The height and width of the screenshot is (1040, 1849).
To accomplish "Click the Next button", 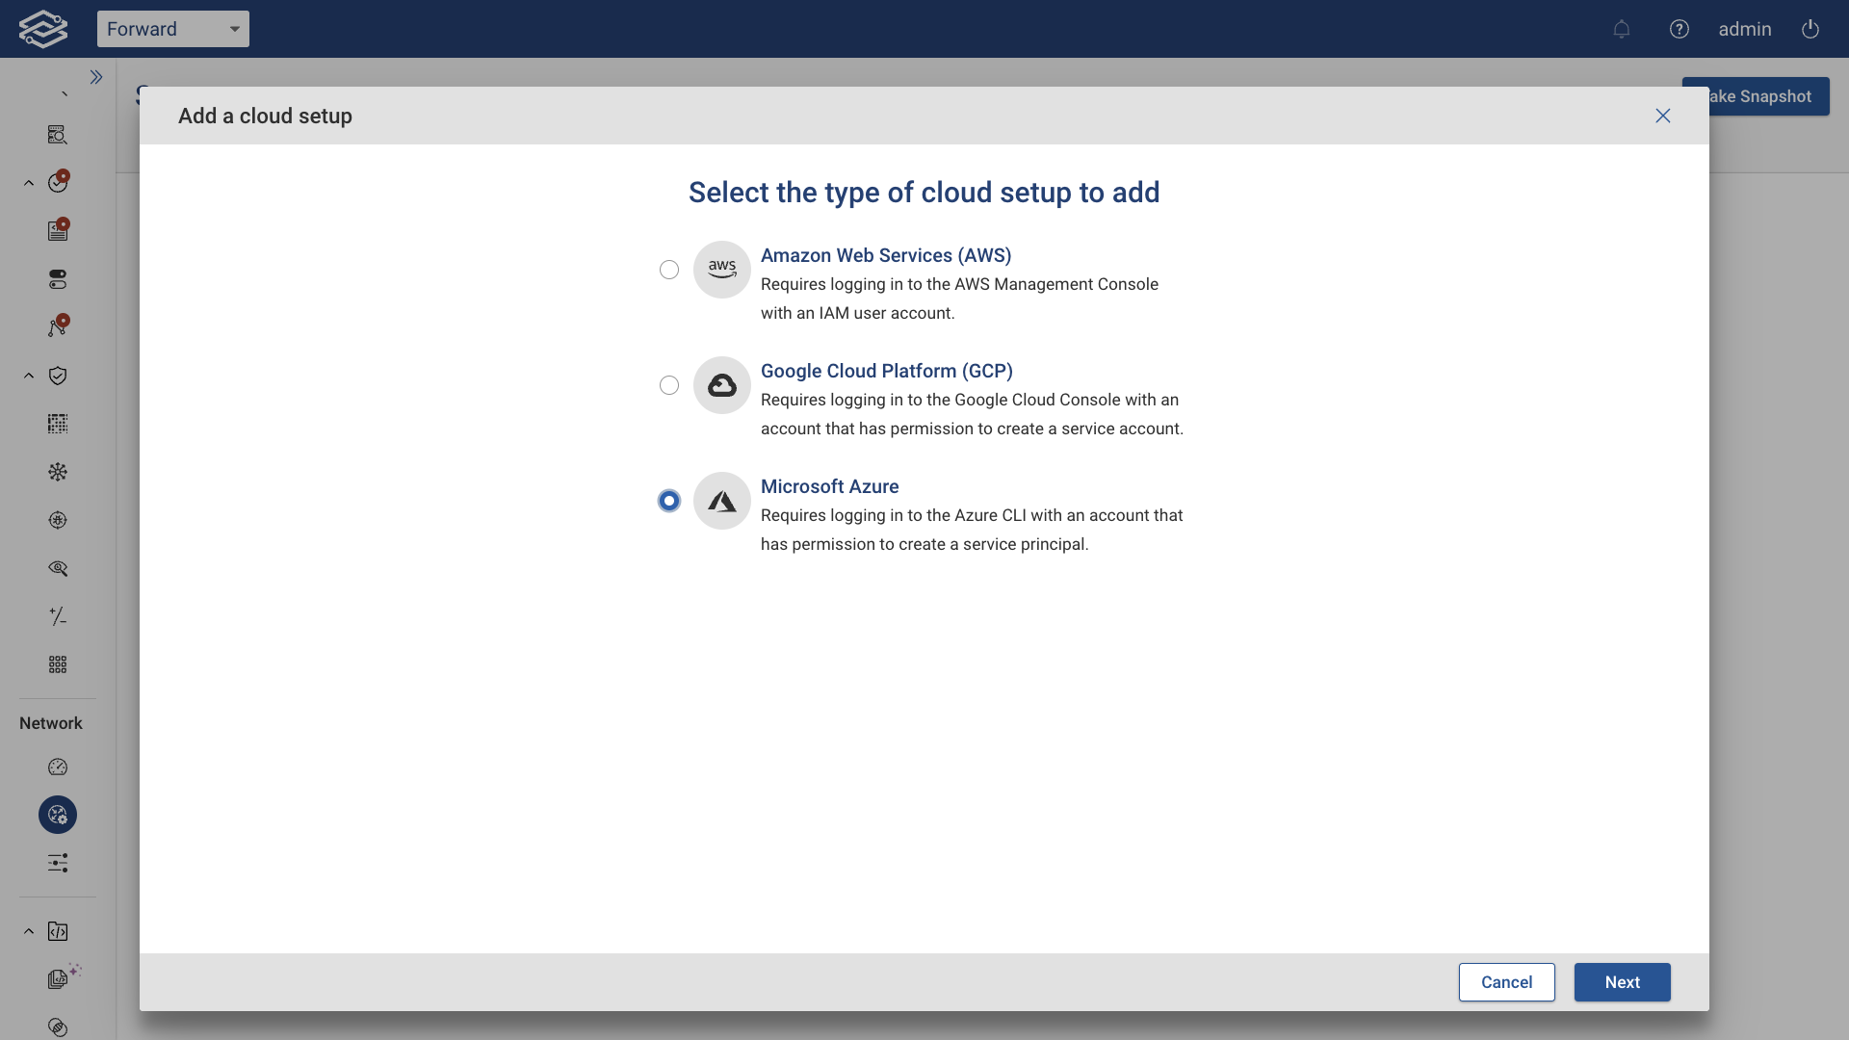I will tap(1622, 981).
